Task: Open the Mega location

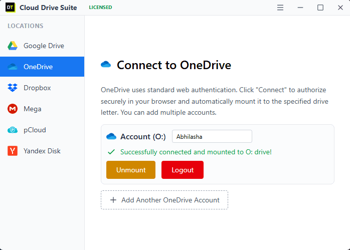Action: coord(42,109)
